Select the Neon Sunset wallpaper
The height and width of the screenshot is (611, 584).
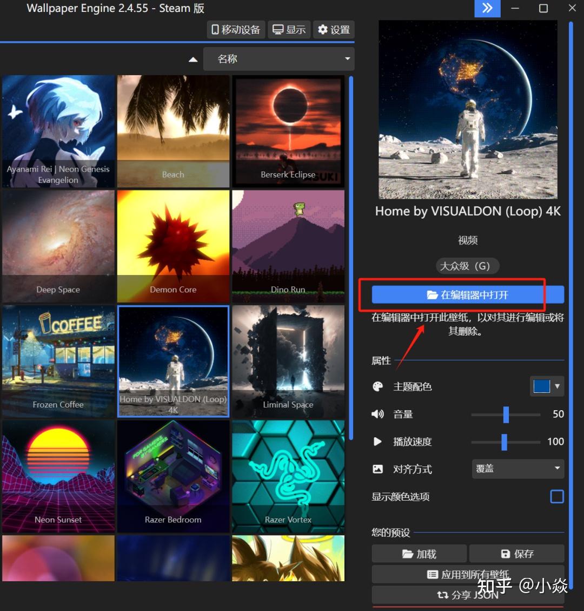[x=58, y=476]
